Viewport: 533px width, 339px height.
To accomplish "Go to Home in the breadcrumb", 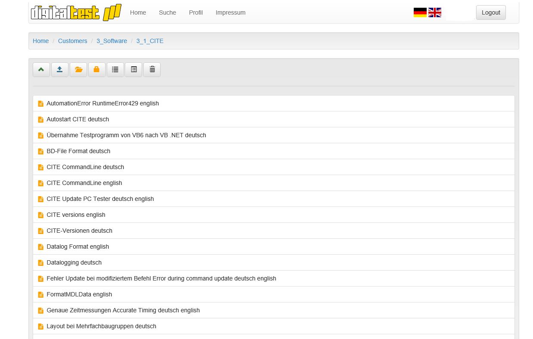I will pos(41,41).
